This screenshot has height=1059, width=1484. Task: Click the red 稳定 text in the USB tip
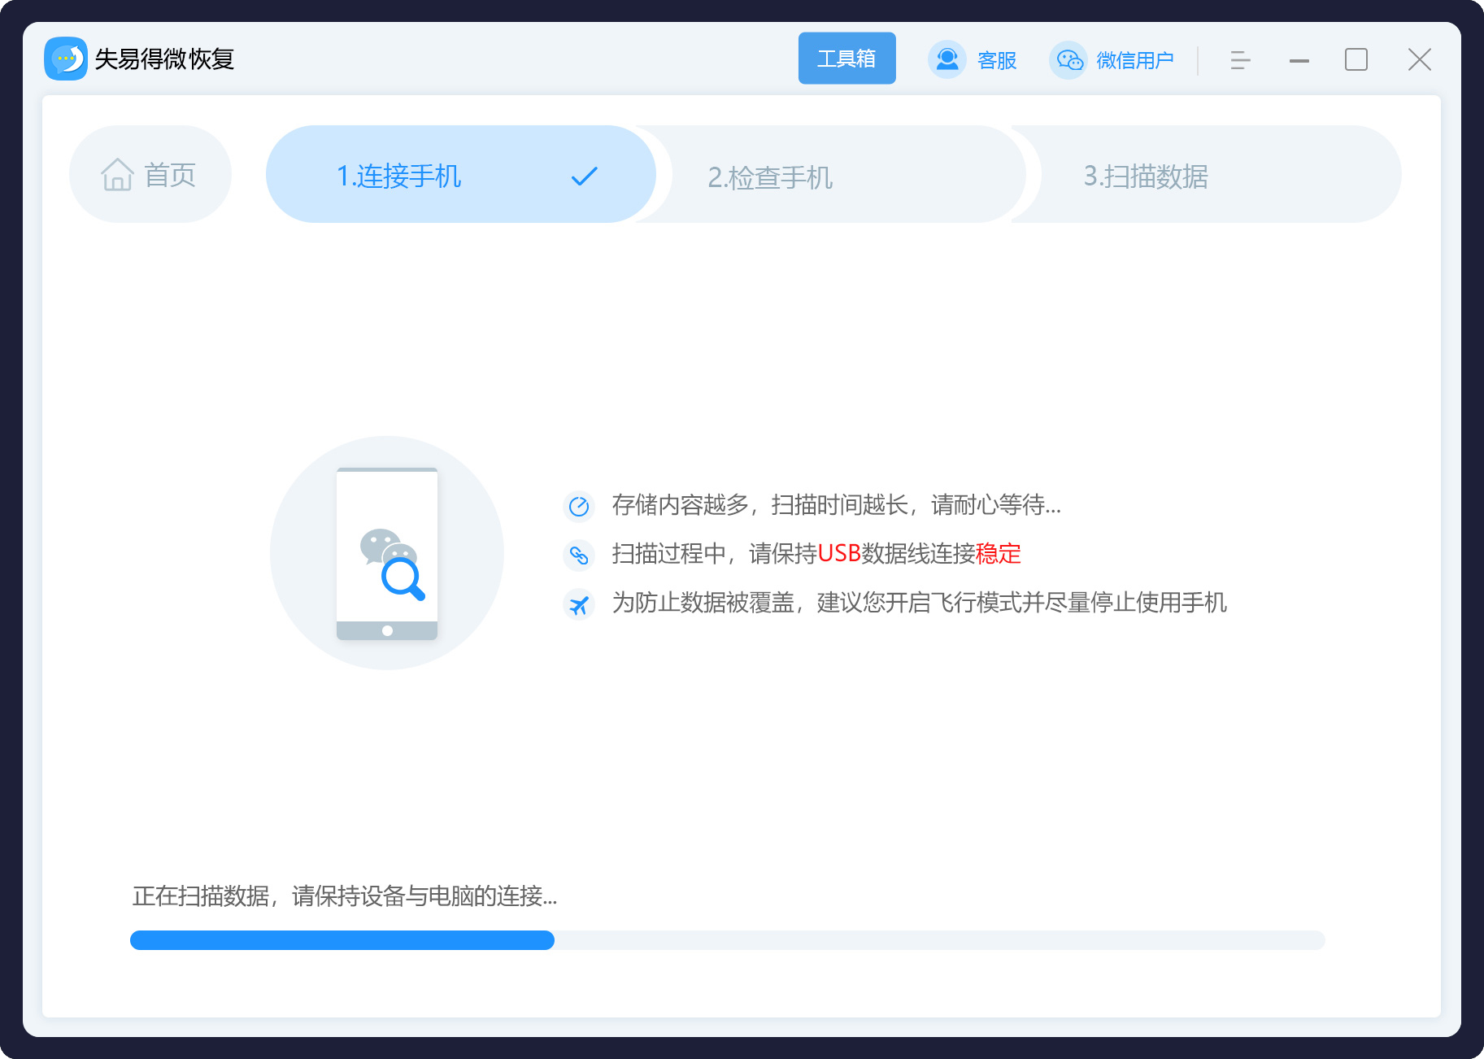[x=999, y=554]
